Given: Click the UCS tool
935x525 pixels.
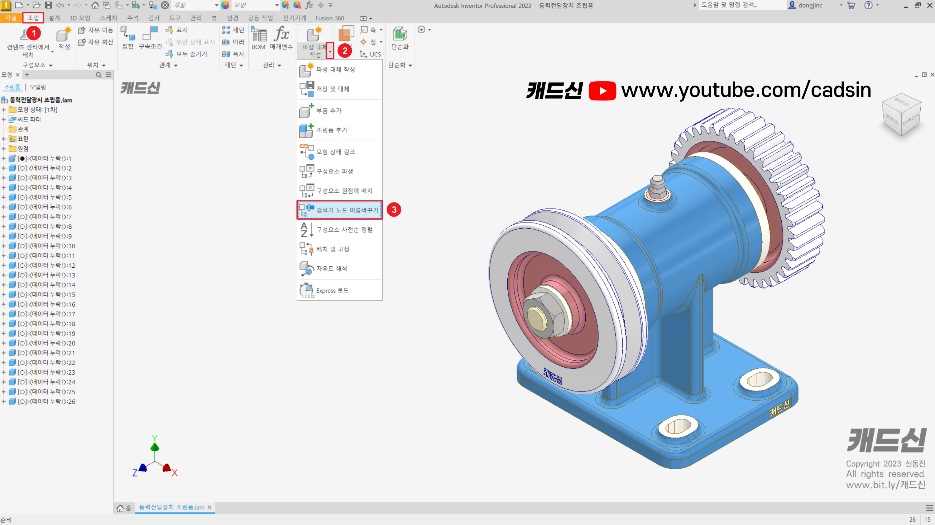Looking at the screenshot, I should (370, 54).
